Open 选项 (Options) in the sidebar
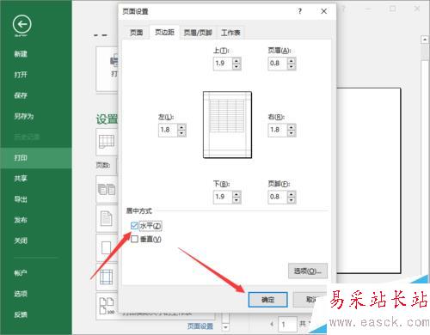The height and width of the screenshot is (335, 430). click(x=21, y=294)
